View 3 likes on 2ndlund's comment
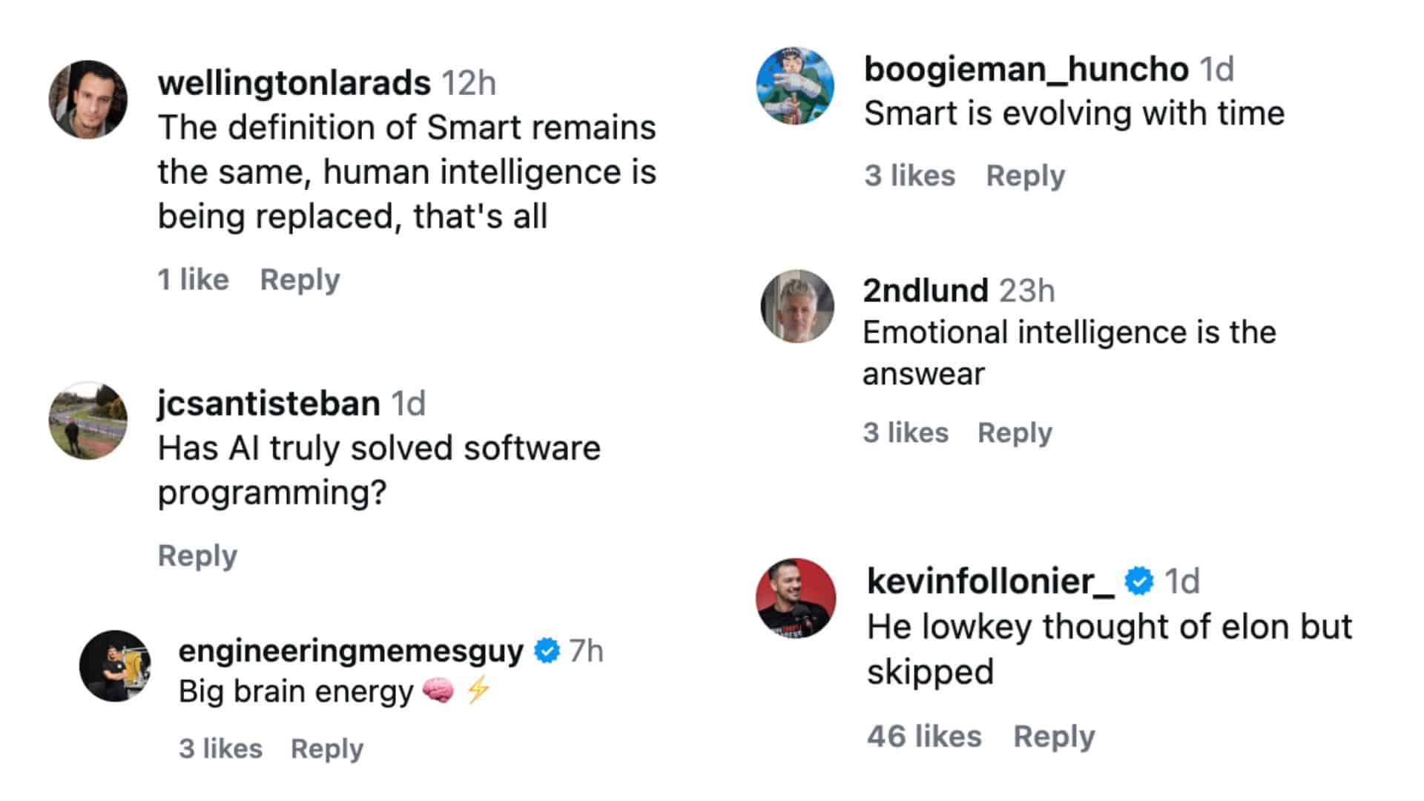 904,432
